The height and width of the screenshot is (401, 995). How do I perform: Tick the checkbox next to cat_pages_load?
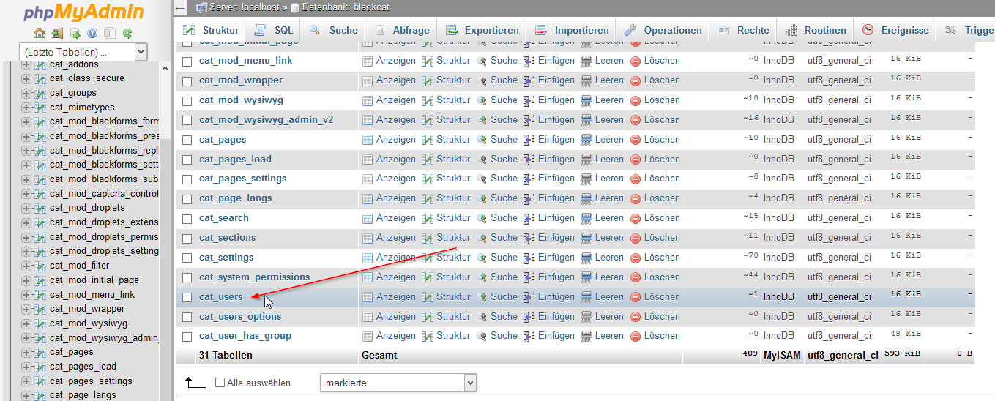(x=187, y=160)
